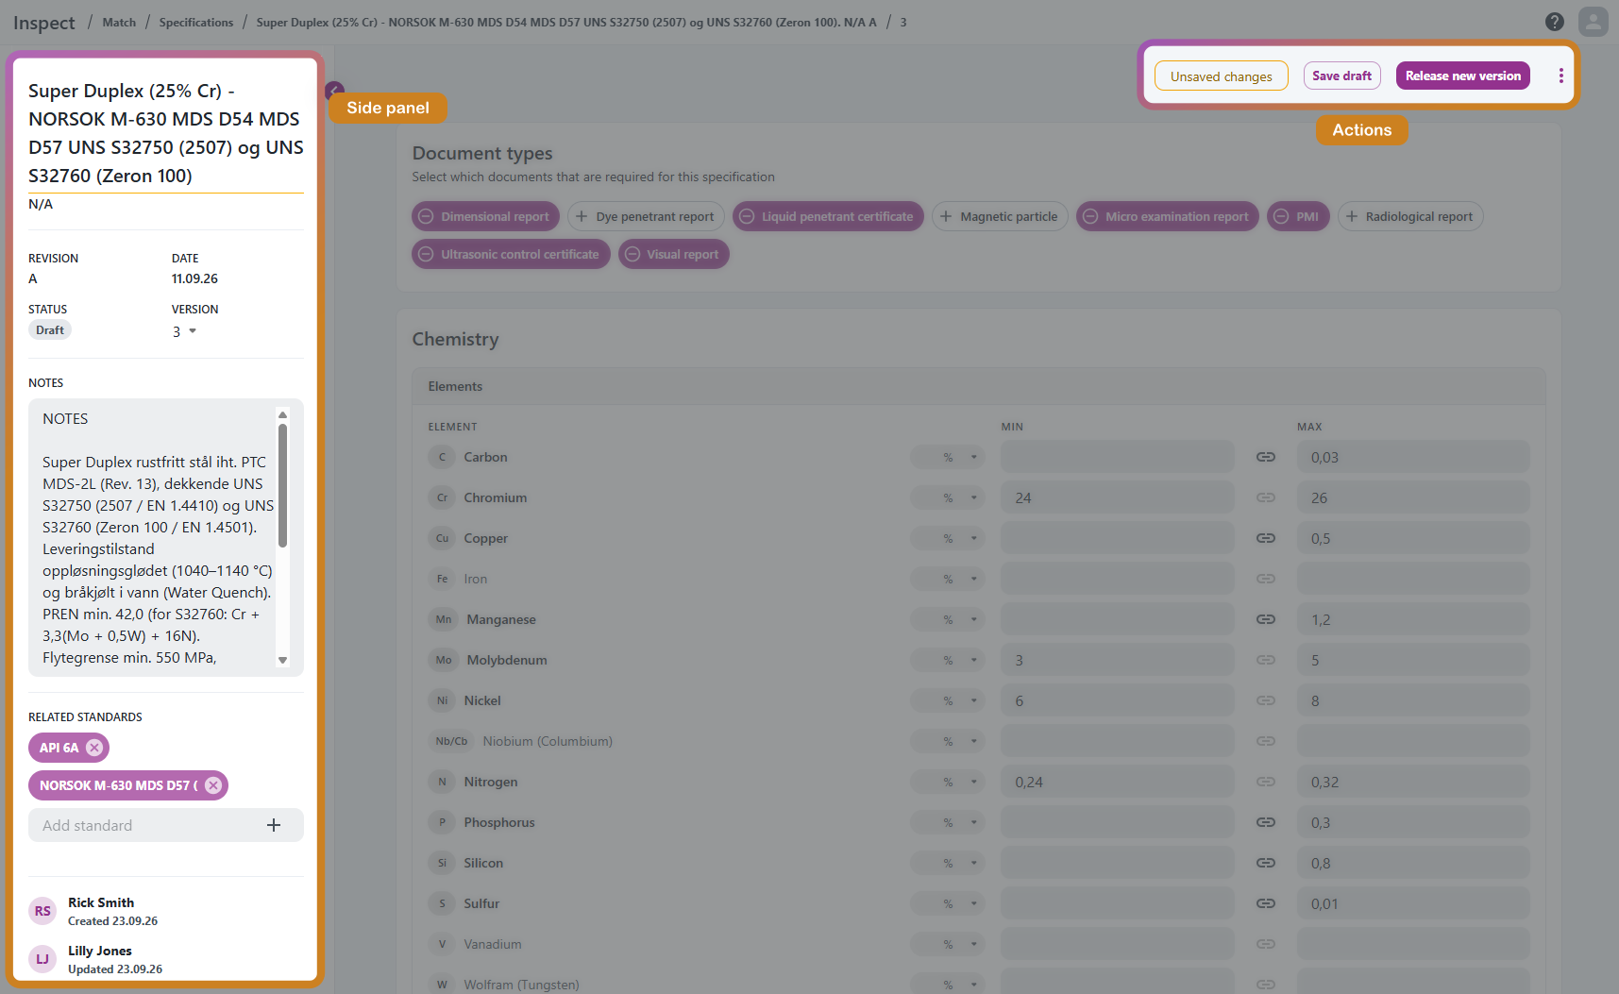Go to Match breadcrumb

[119, 22]
